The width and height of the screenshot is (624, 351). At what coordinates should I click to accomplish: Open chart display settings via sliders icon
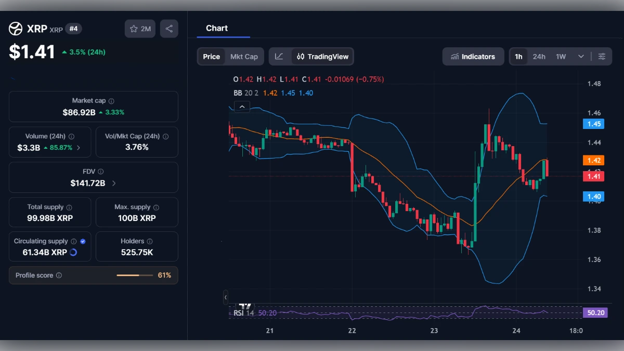click(x=602, y=56)
